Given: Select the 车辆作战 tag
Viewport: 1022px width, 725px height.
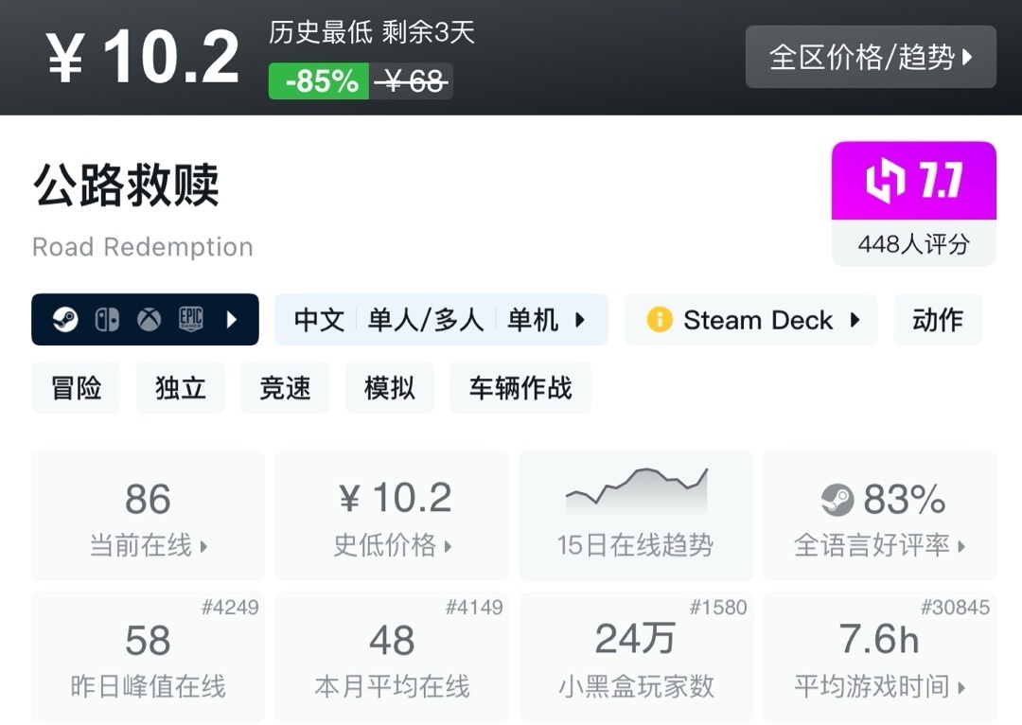Looking at the screenshot, I should [x=520, y=388].
